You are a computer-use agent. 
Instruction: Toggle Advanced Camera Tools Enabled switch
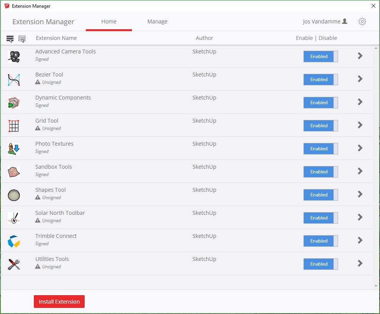(321, 56)
